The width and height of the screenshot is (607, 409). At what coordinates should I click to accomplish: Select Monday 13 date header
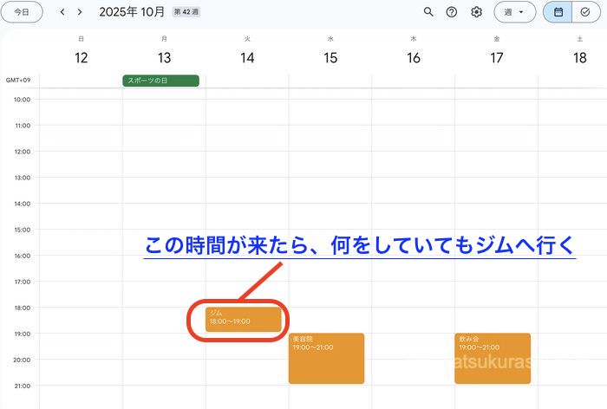click(164, 57)
